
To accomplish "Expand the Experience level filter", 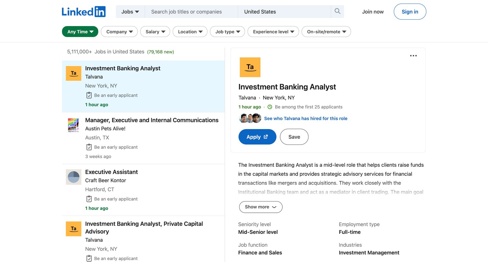I will click(x=273, y=32).
